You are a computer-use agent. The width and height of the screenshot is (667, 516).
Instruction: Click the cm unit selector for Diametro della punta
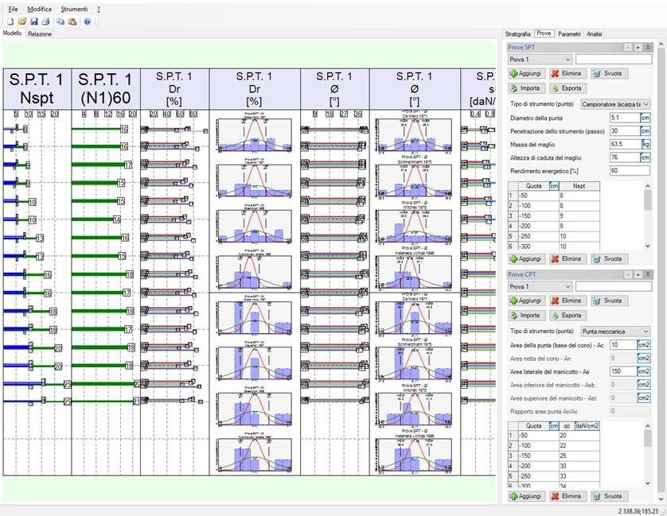coord(646,118)
